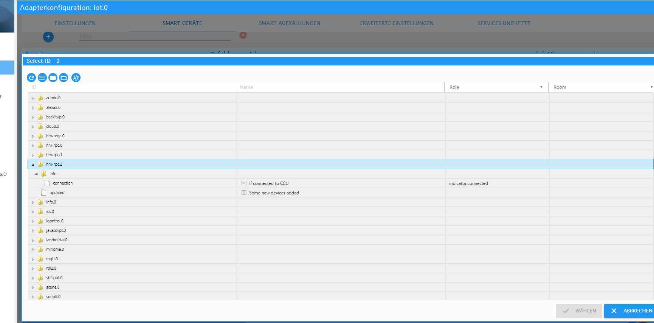
Task: Switch to the Smart Geräte tab
Action: tap(182, 23)
